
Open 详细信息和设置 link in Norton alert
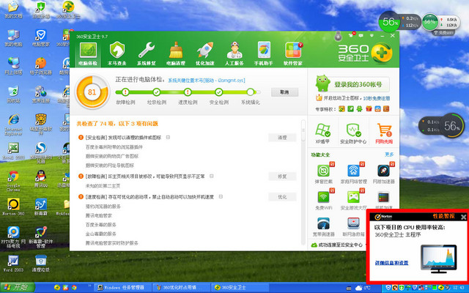point(391,262)
